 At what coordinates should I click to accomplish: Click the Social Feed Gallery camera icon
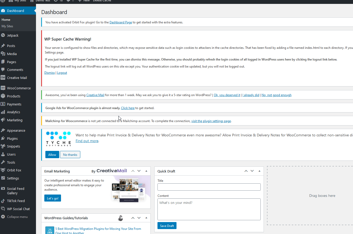point(3,189)
